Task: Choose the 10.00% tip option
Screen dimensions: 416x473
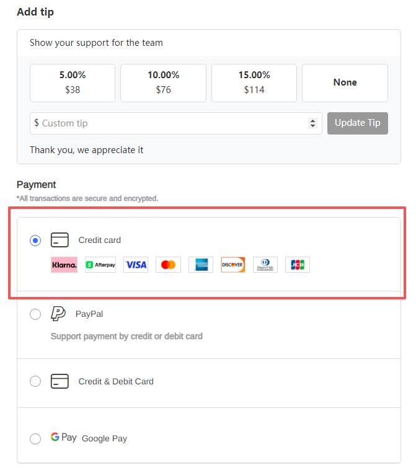Action: pyautogui.click(x=163, y=82)
